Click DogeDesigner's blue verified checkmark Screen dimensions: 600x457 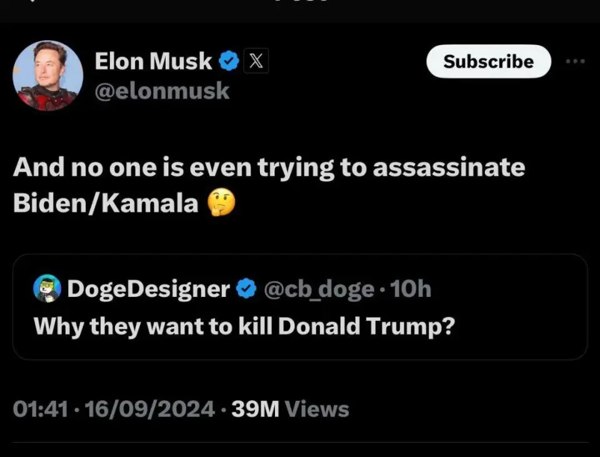tap(247, 289)
